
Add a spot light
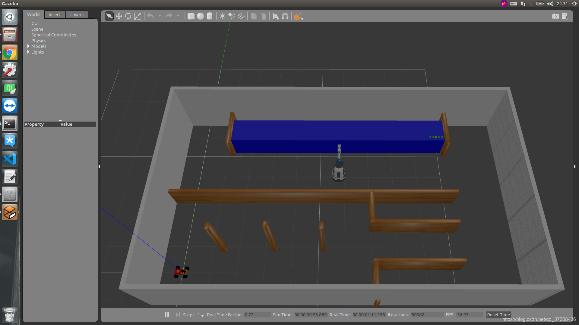(232, 16)
